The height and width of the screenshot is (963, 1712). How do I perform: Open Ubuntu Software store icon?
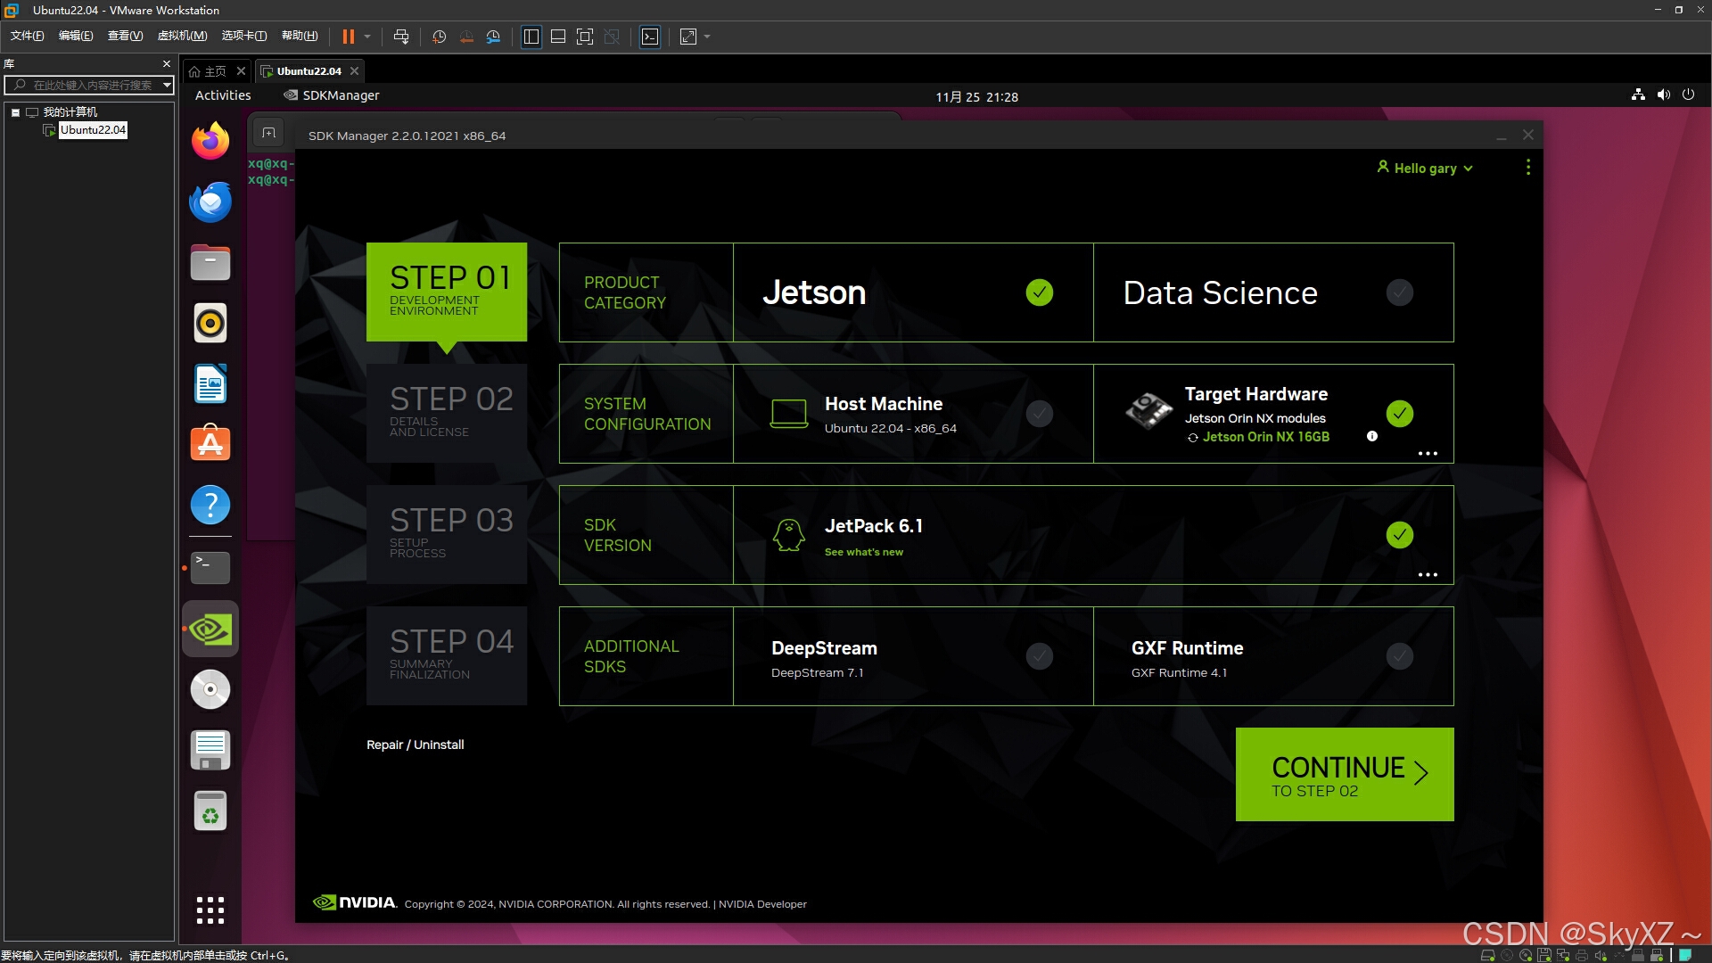click(x=210, y=443)
